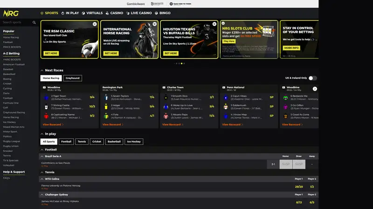Open the Virtuals menu
The width and height of the screenshot is (373, 209).
click(92, 13)
